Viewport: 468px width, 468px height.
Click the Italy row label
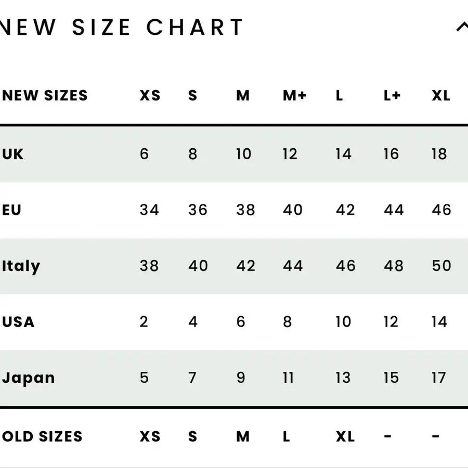point(21,266)
